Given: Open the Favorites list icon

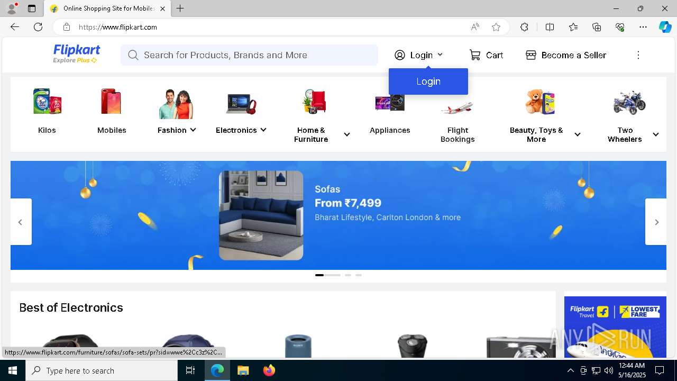Looking at the screenshot, I should pyautogui.click(x=573, y=27).
